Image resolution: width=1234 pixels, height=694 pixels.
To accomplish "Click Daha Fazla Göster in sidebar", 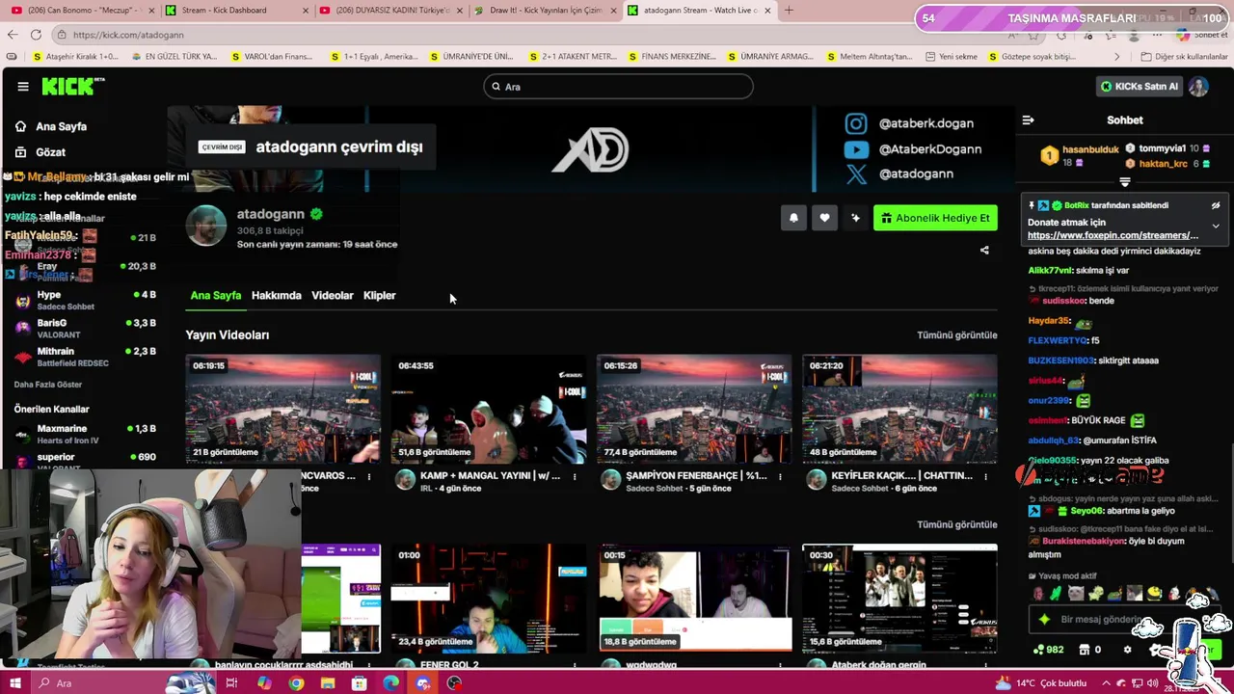I will pos(48,385).
